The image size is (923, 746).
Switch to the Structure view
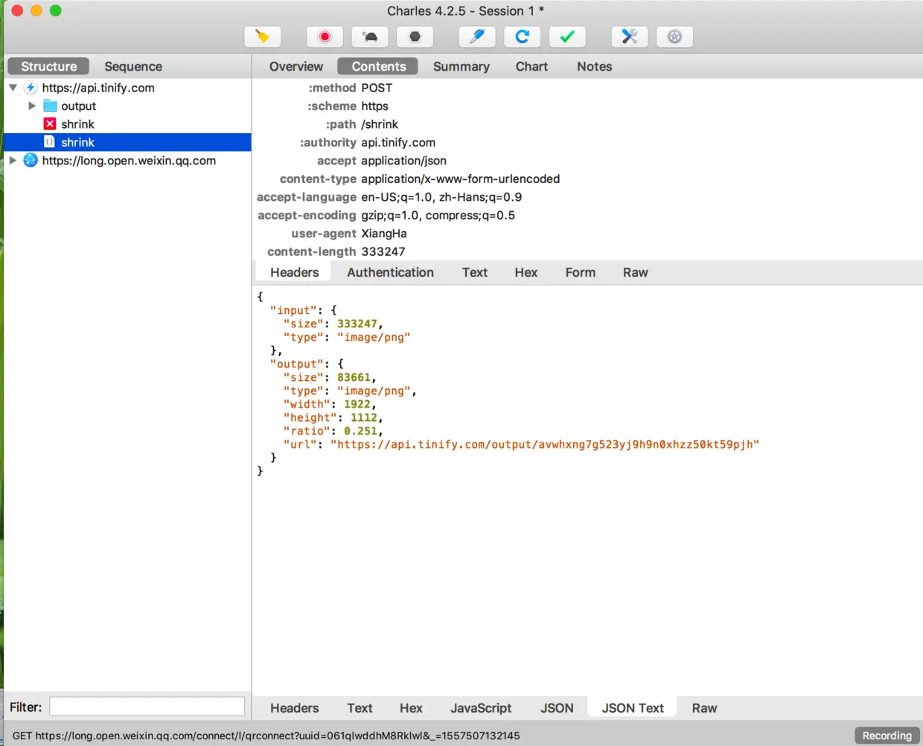coord(48,66)
